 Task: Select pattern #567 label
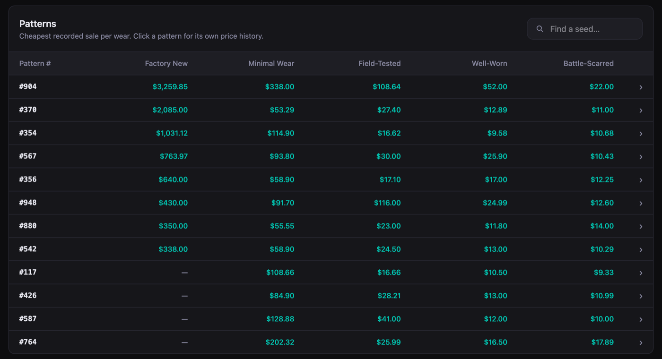tap(28, 156)
